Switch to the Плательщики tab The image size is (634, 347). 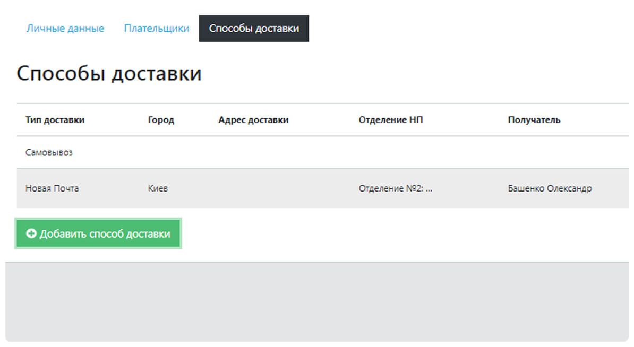(x=157, y=28)
